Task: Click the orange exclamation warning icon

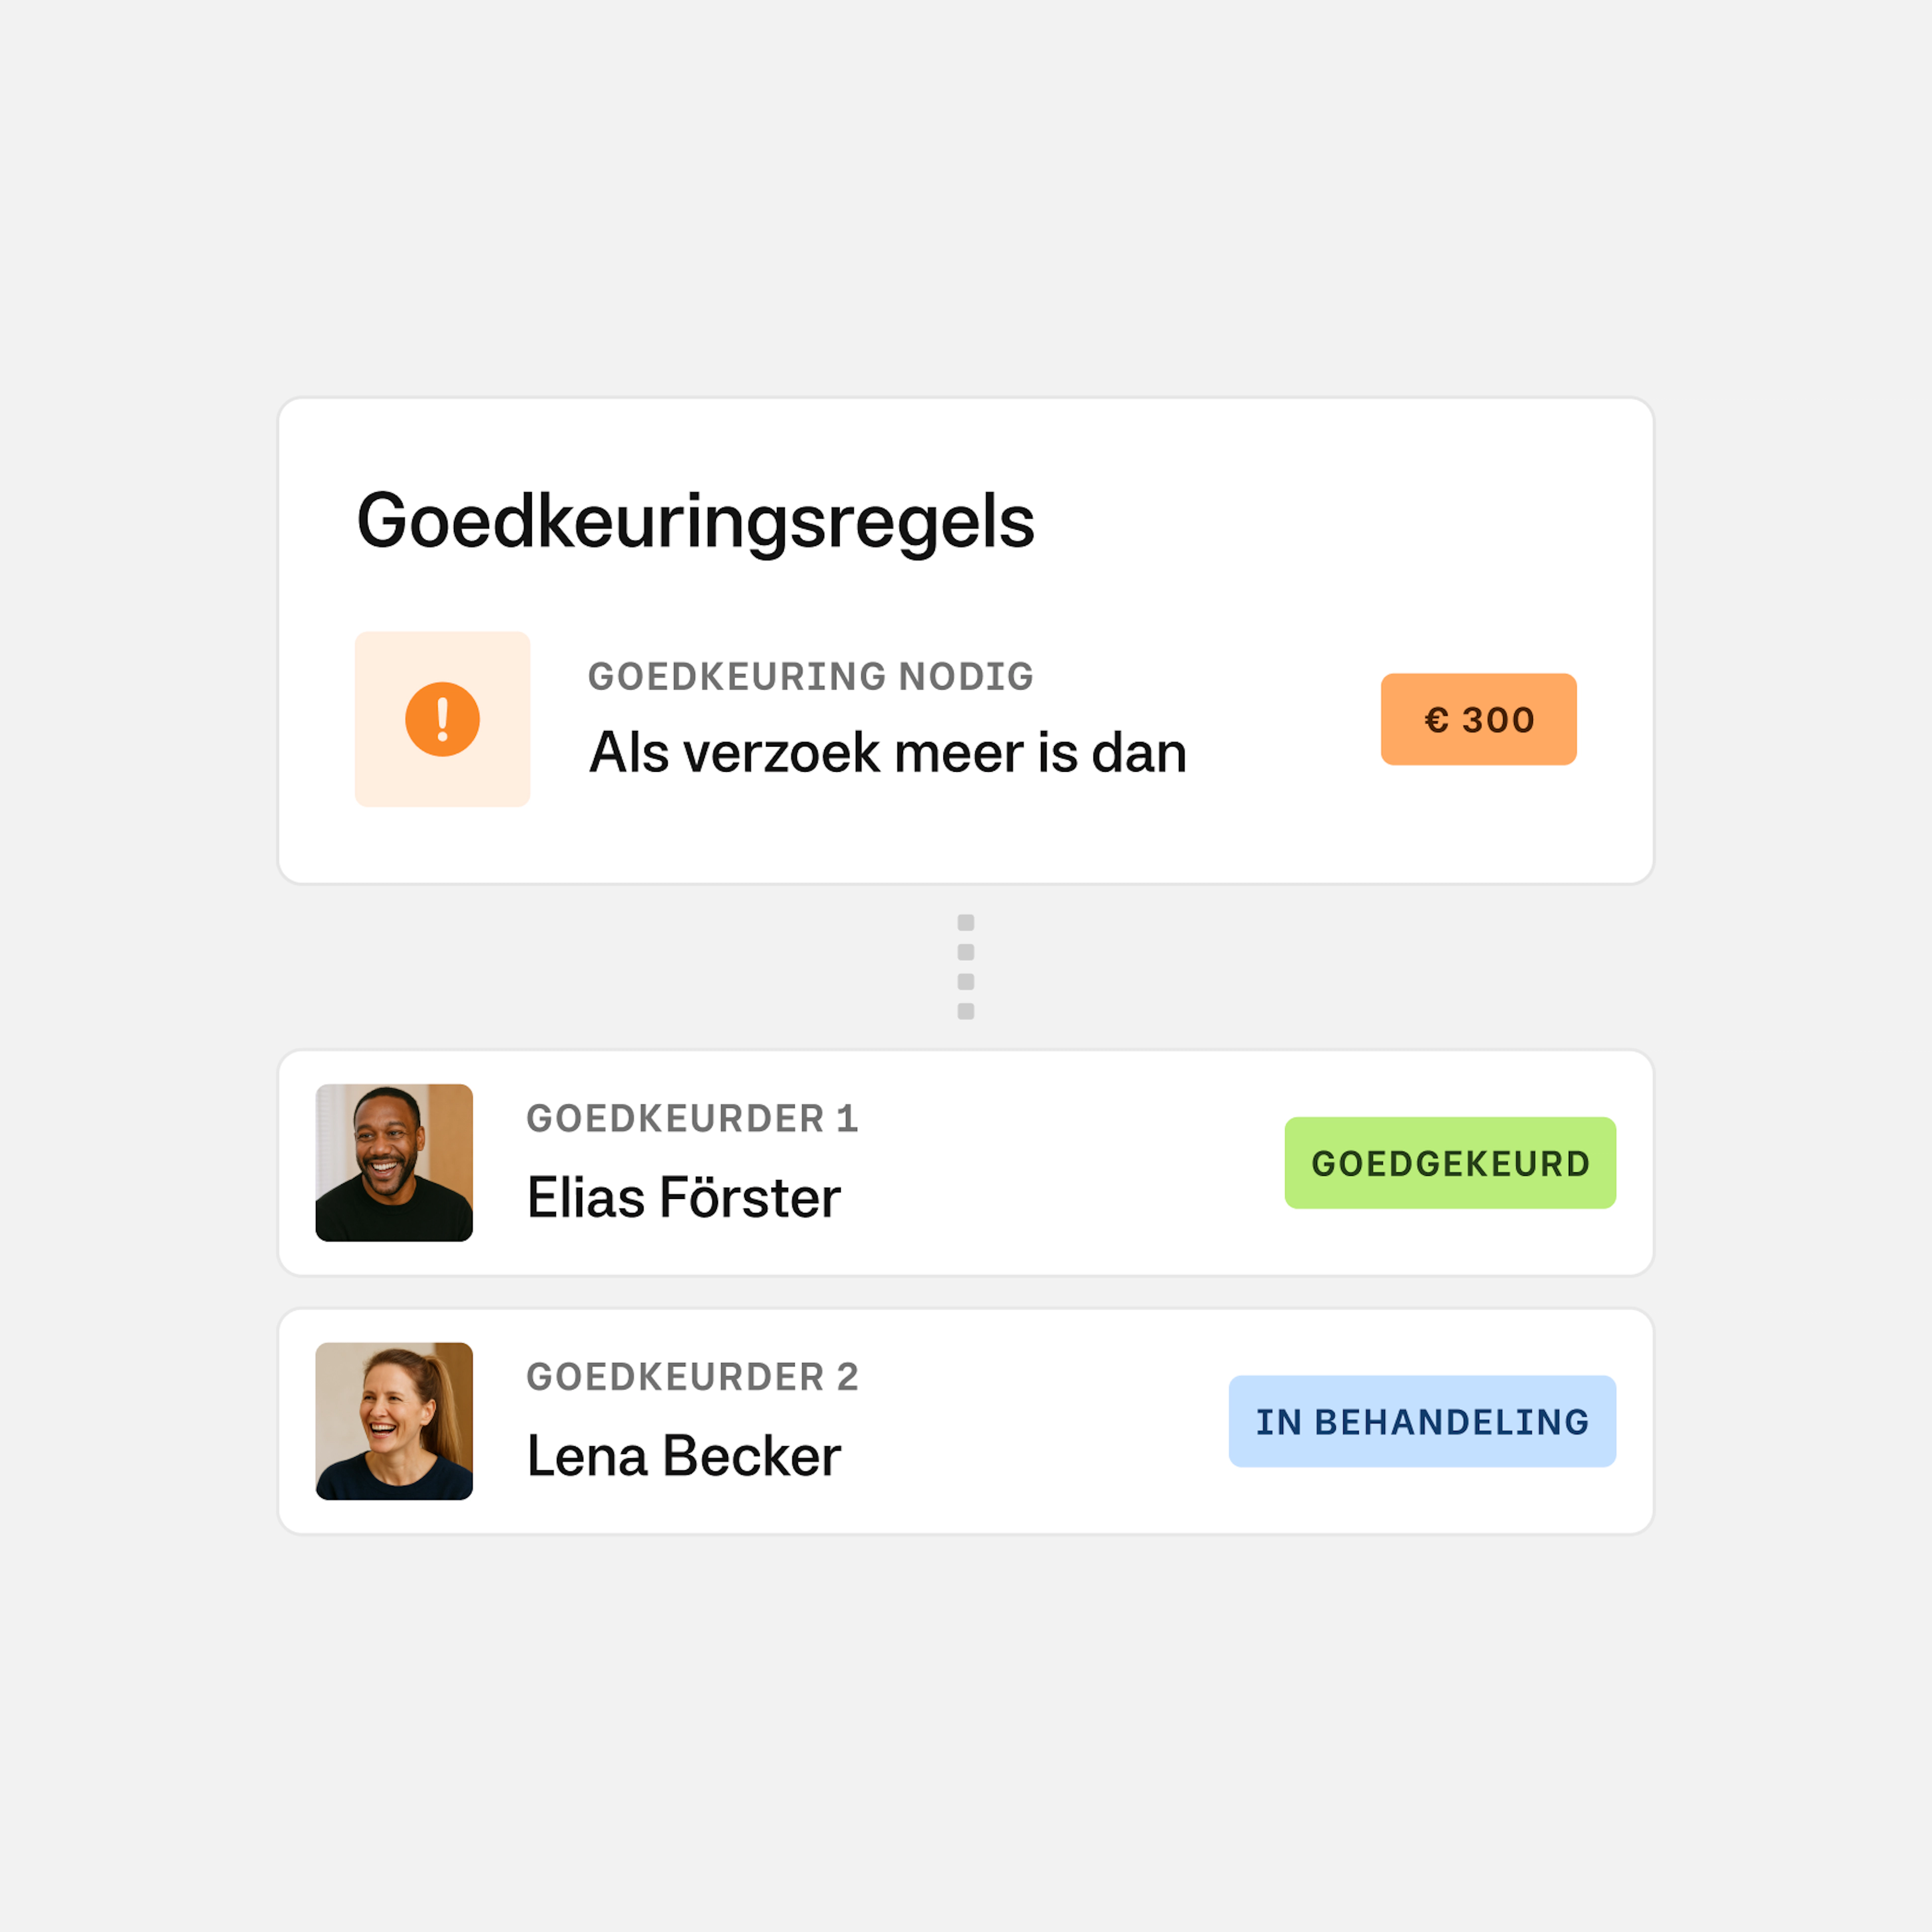Action: (x=442, y=719)
